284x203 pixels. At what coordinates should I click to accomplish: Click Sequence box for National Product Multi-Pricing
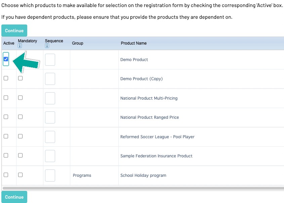tap(50, 98)
